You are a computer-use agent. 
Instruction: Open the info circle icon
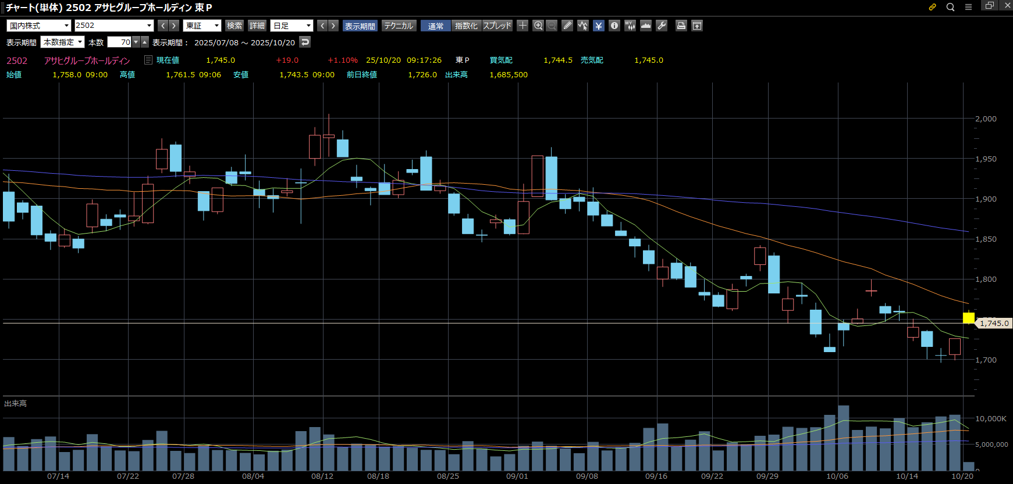click(614, 26)
